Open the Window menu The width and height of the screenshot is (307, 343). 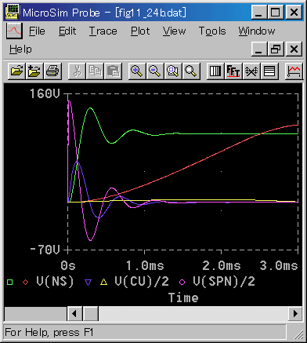click(x=257, y=31)
